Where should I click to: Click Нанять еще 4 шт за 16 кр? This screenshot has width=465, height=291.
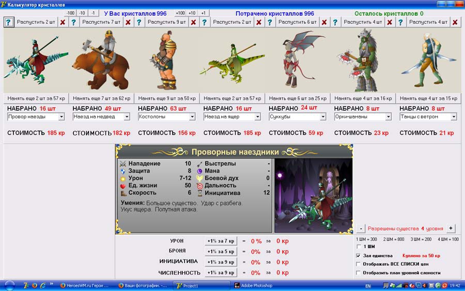[363, 98]
